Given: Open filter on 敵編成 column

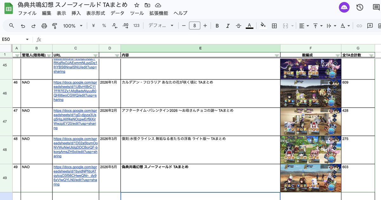Looking at the screenshot, I should pos(338,55).
